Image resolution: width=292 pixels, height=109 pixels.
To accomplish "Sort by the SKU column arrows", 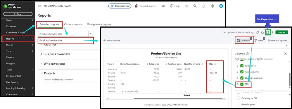I will [215, 64].
